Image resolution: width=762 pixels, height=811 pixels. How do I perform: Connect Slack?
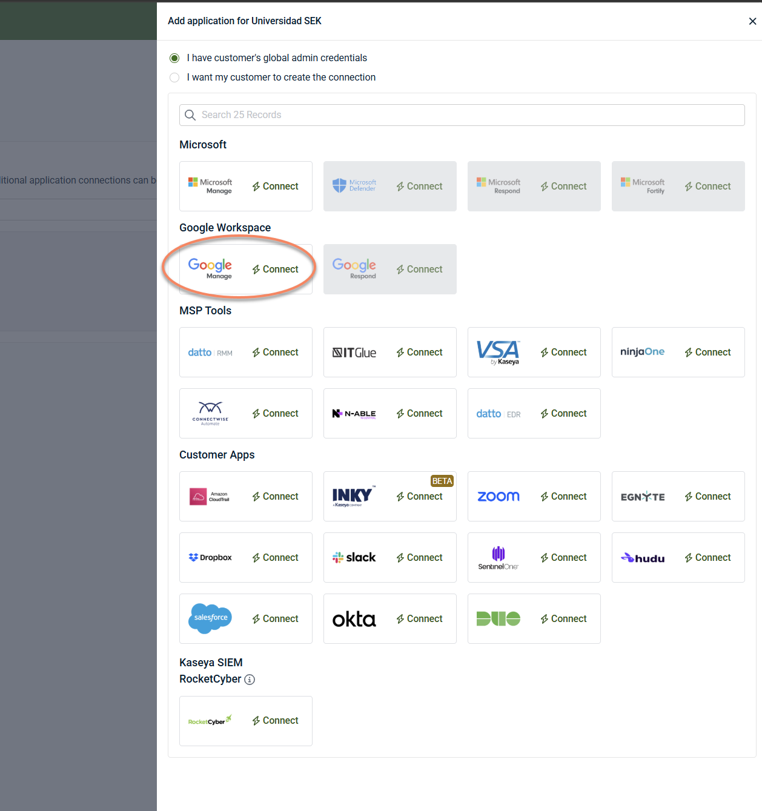point(420,557)
